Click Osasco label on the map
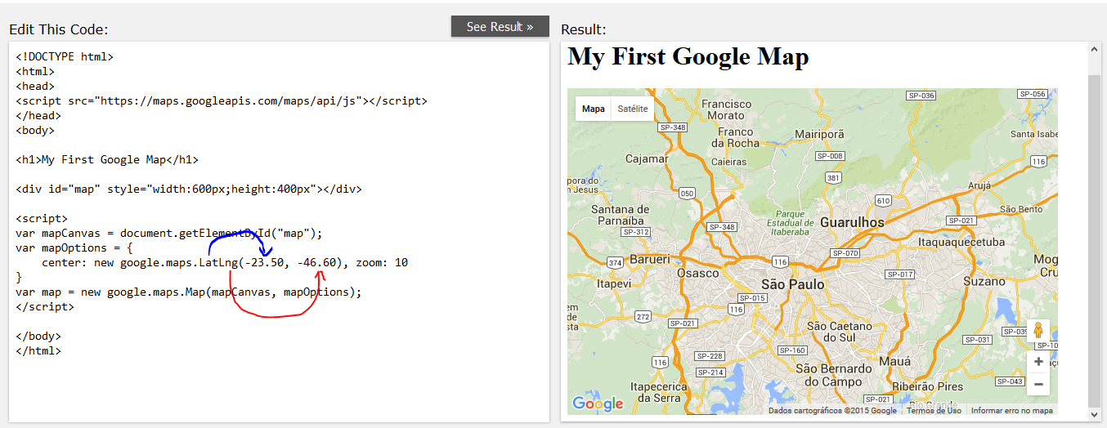Viewport: 1107px width, 428px height. (x=698, y=273)
